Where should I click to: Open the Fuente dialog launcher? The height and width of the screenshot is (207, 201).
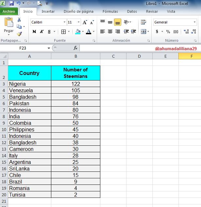[94, 41]
